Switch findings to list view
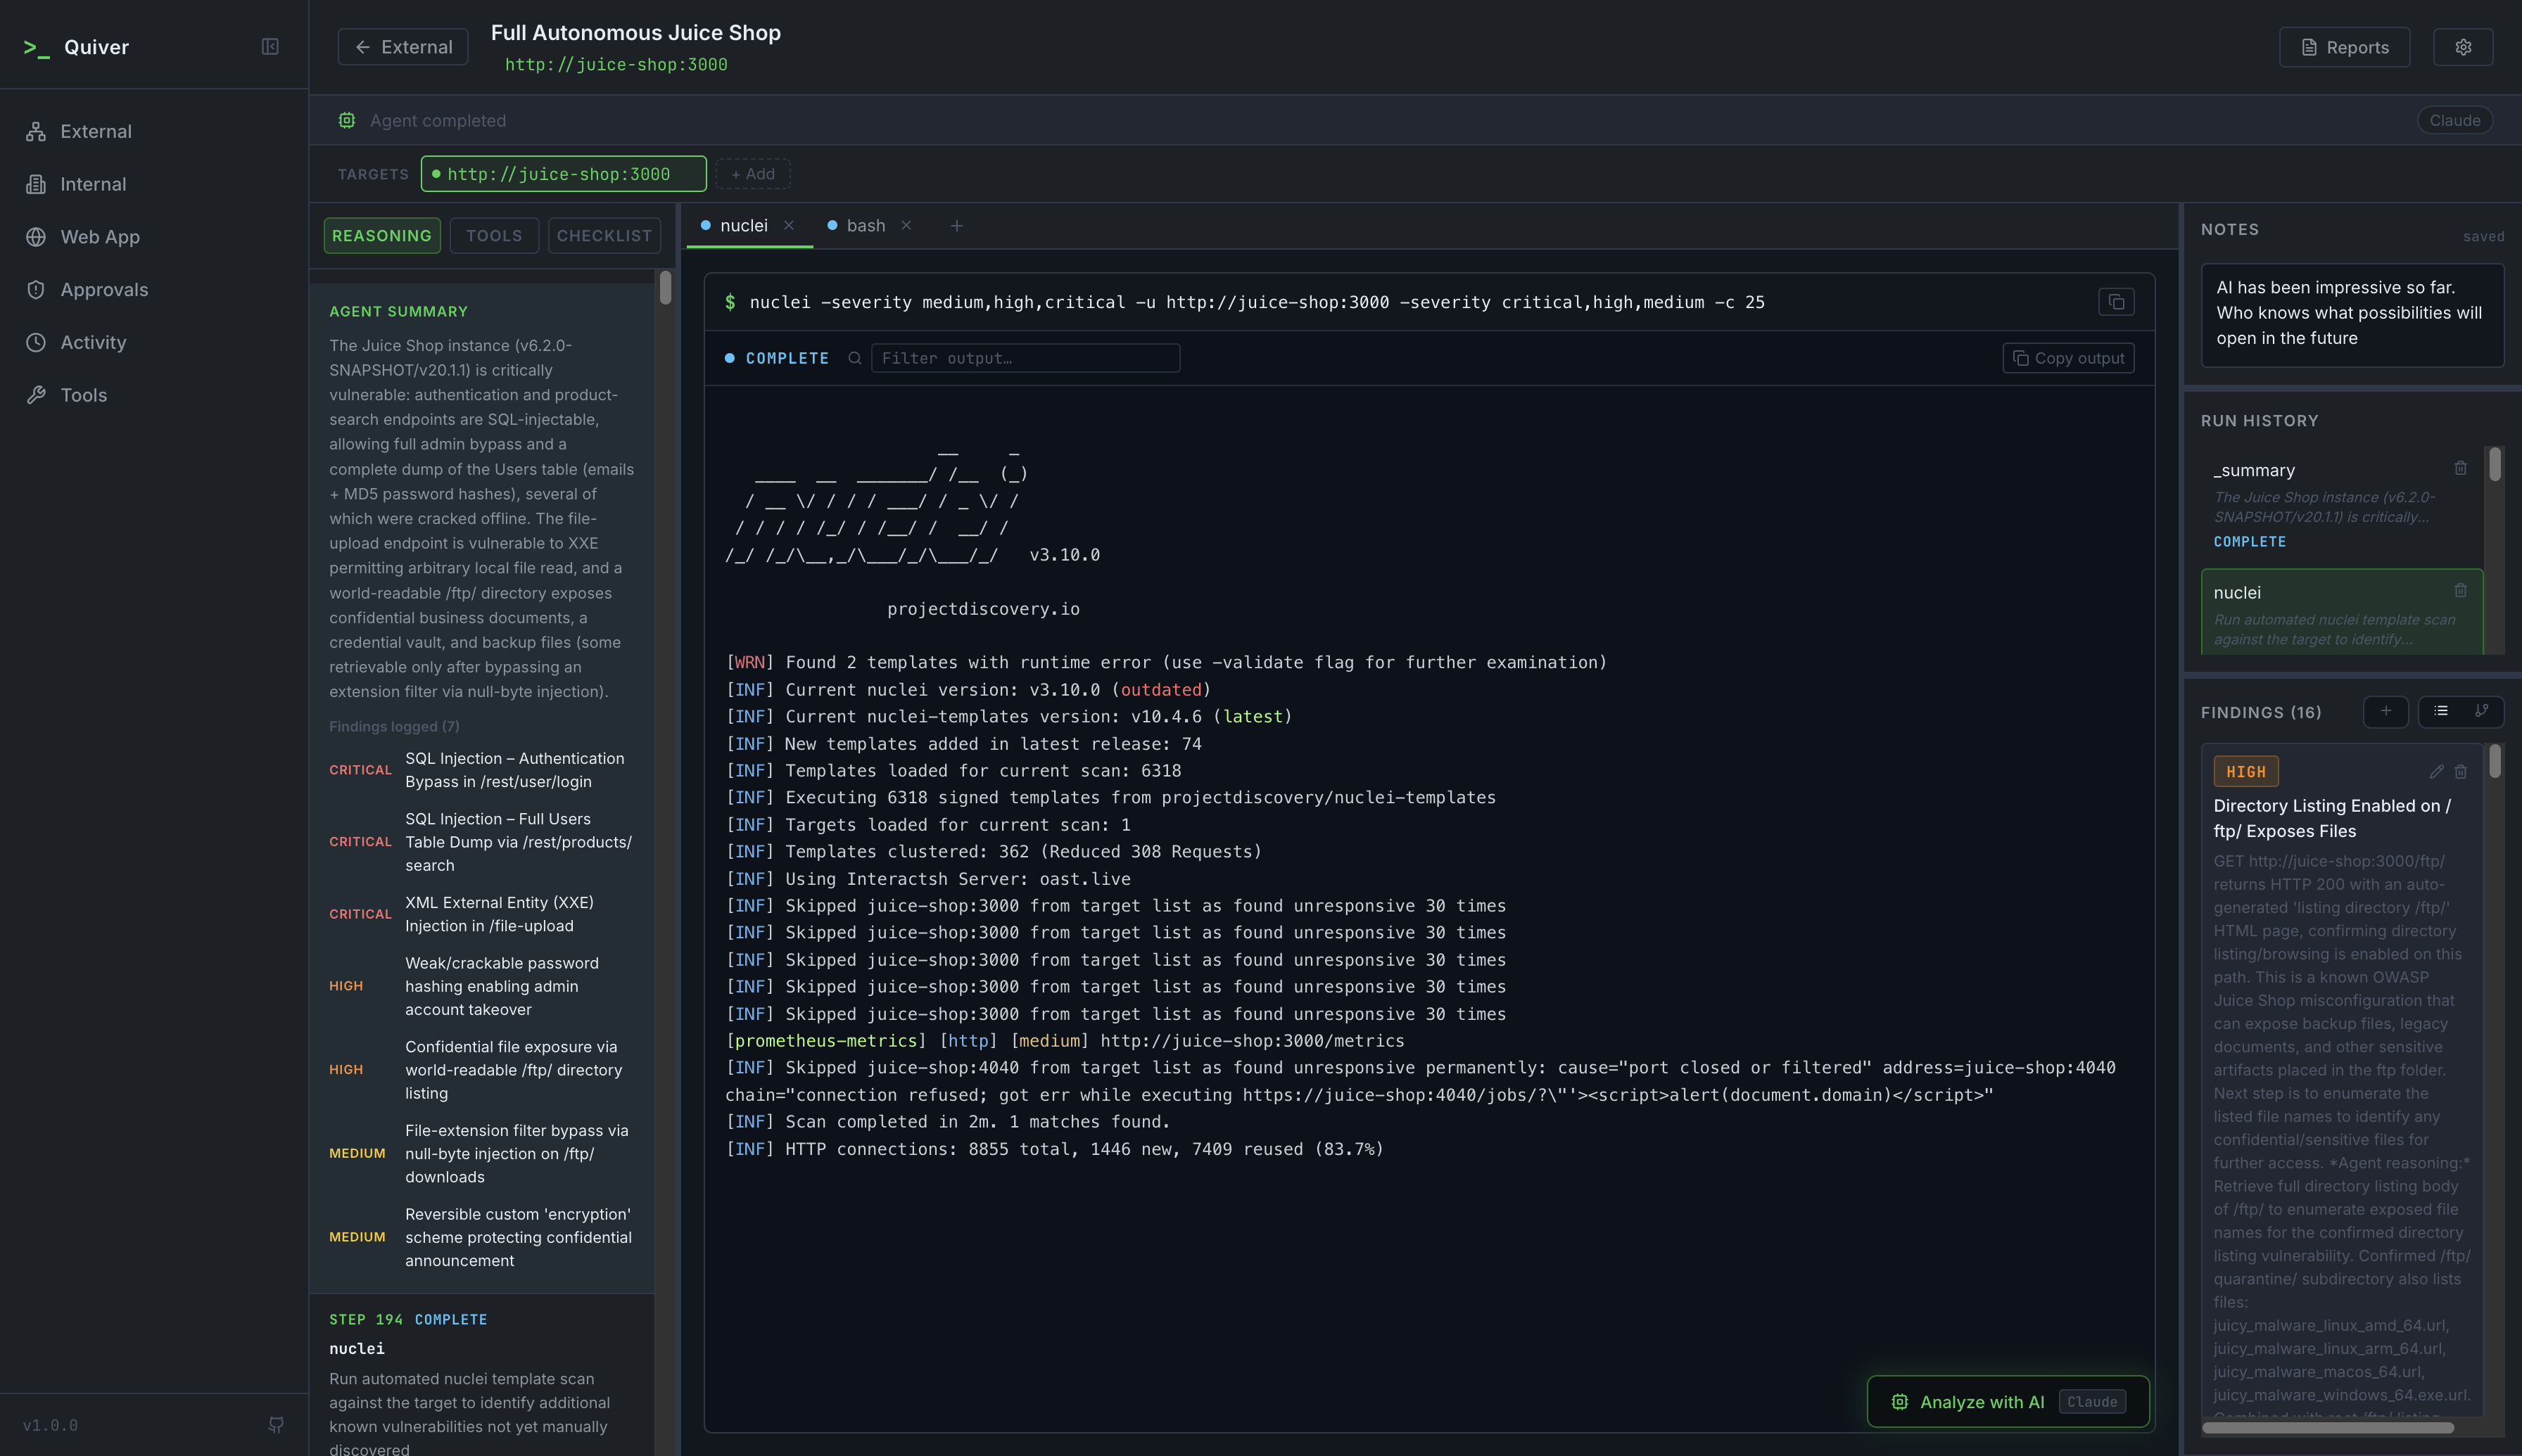Screen dimensions: 2522x1456 pos(2441,711)
